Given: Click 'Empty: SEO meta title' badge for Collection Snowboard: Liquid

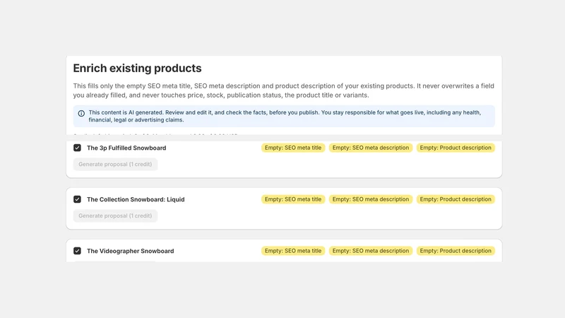Looking at the screenshot, I should 293,199.
